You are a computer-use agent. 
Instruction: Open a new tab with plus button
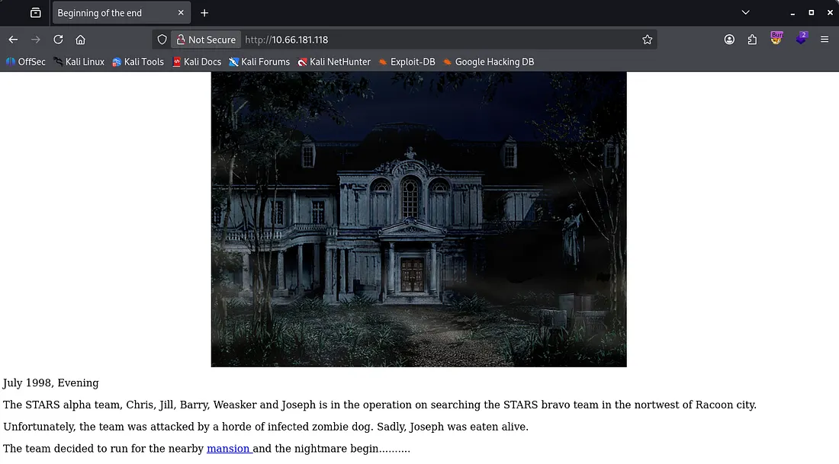click(x=204, y=13)
